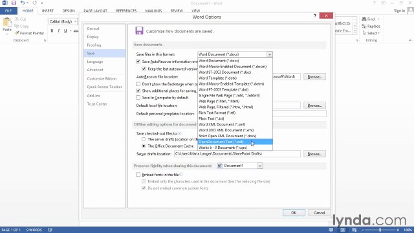This screenshot has width=414, height=233.
Task: Switch to Read Mode view icon
Action: point(331,230)
